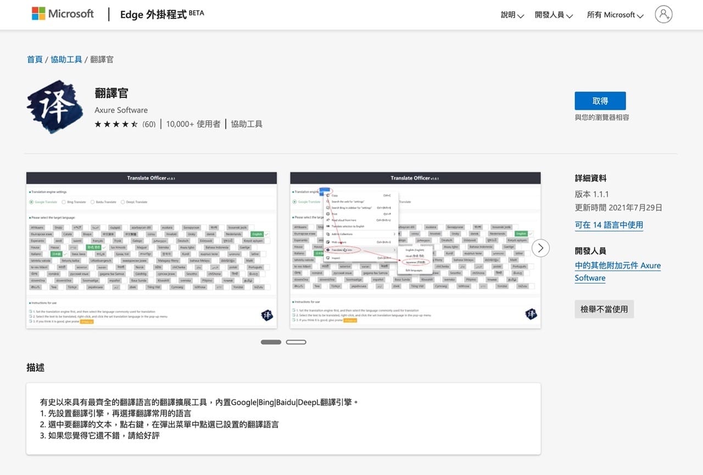Viewport: 703px width, 475px height.
Task: Open the Edge 外掛程式 home title
Action: coord(162,15)
